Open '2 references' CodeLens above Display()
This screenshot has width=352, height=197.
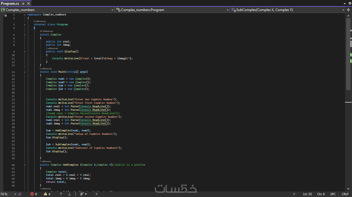(52, 48)
